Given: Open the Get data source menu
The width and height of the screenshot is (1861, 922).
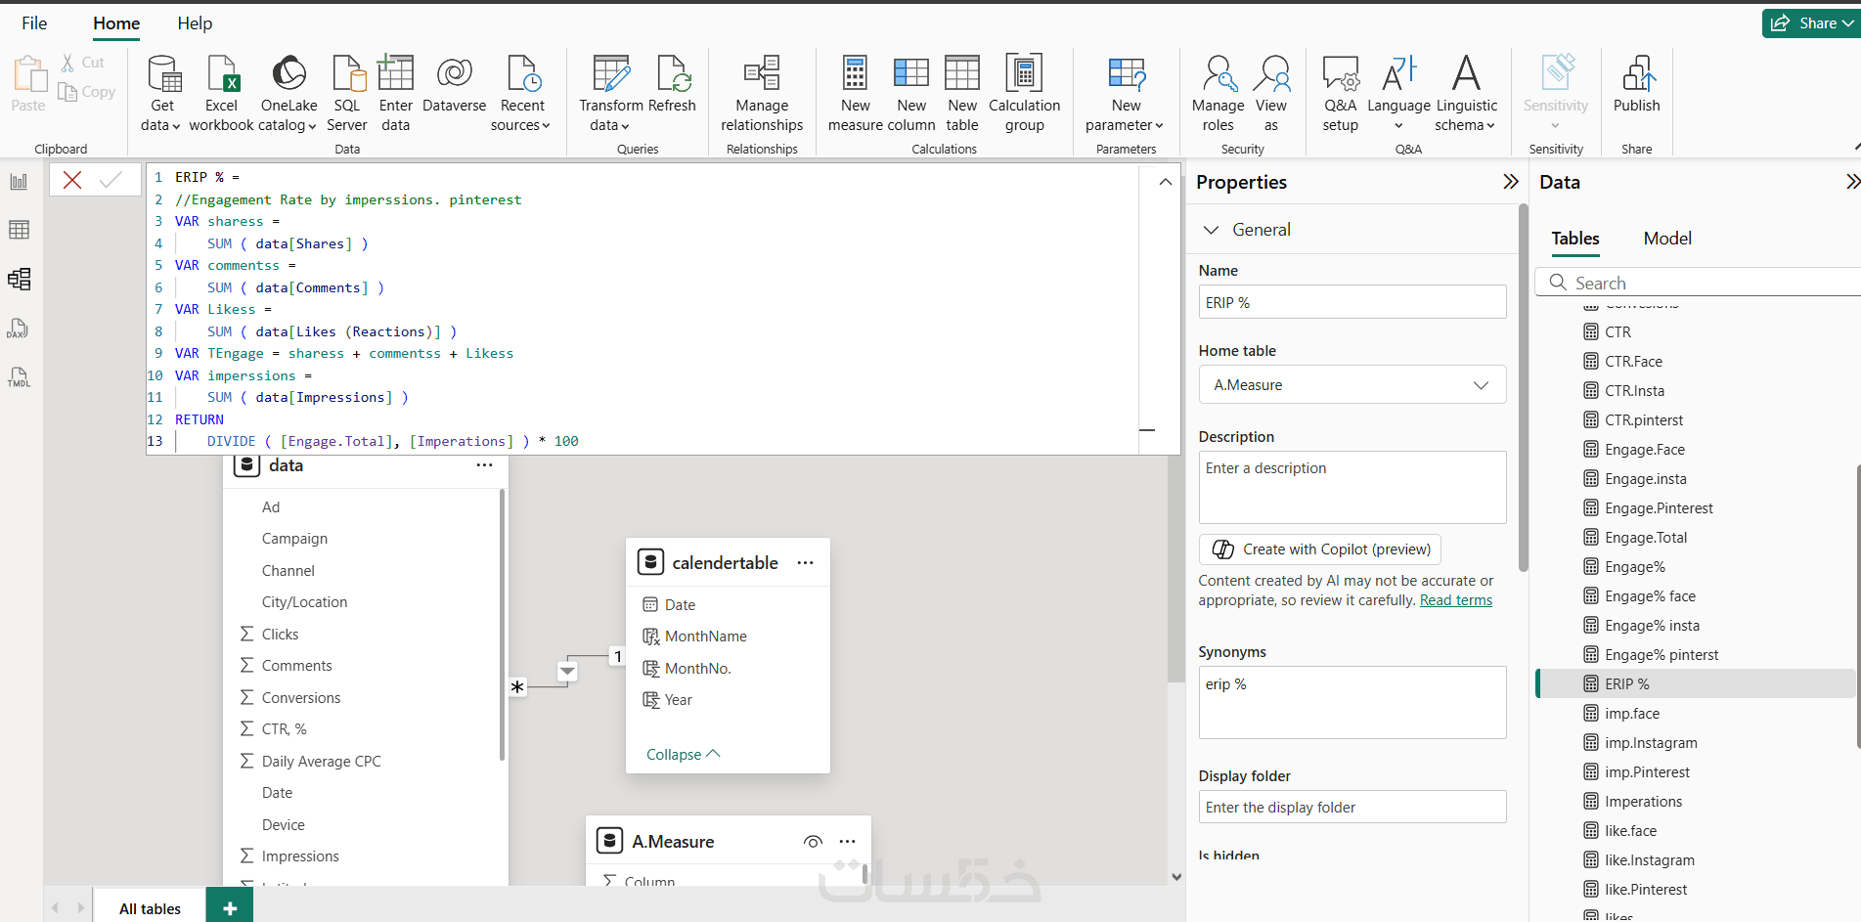Looking at the screenshot, I should [x=161, y=94].
